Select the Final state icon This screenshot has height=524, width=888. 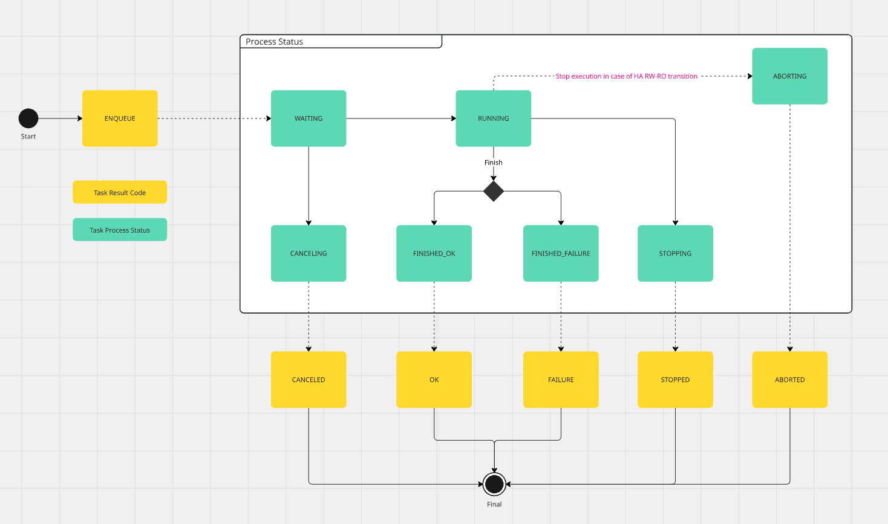click(x=494, y=484)
